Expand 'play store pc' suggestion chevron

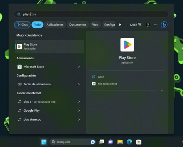79,119
